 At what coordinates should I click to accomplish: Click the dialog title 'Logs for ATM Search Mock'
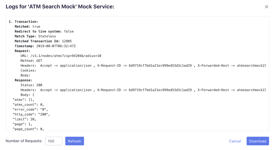point(60,7)
